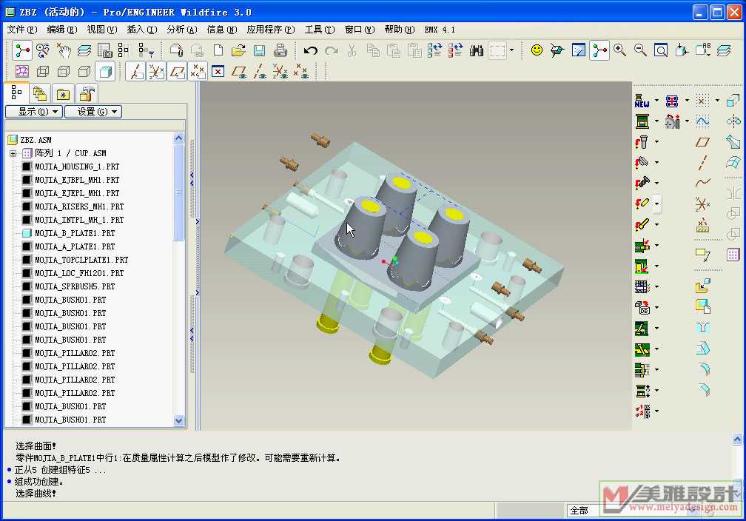Image resolution: width=746 pixels, height=521 pixels.
Task: Select ZBZ.ASM root assembly
Action: [36, 140]
